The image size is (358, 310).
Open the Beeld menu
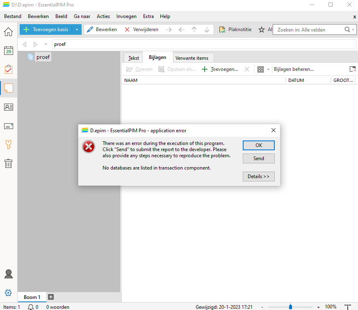coord(61,16)
